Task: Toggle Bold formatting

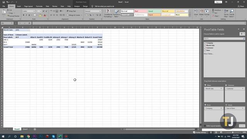Action: [x=24, y=15]
